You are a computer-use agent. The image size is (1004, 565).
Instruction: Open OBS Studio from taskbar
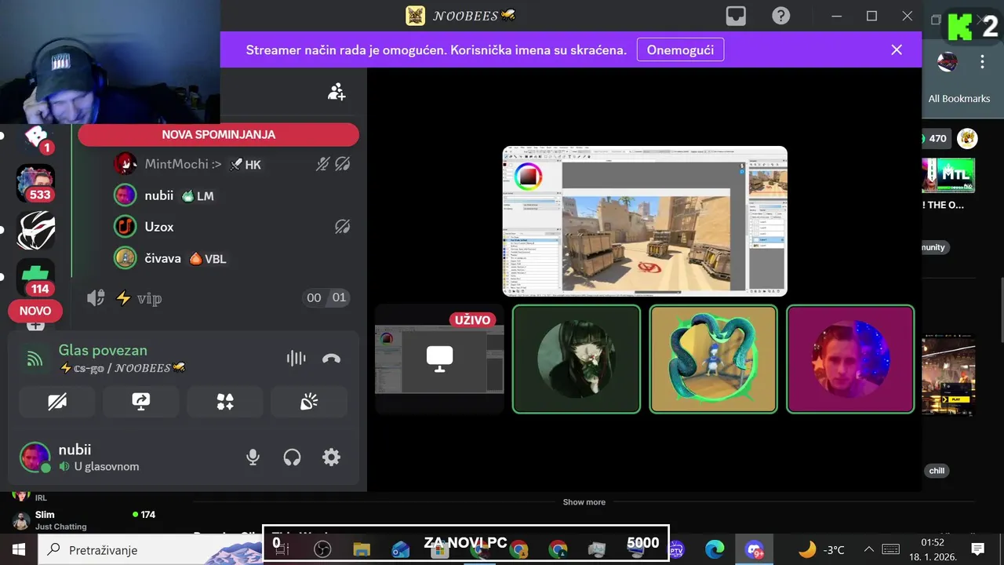(322, 550)
